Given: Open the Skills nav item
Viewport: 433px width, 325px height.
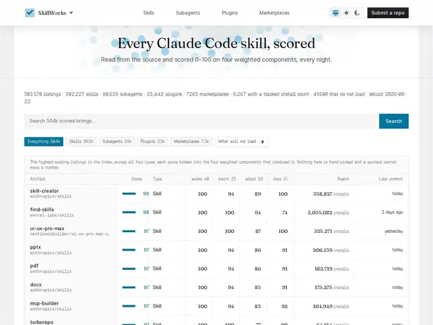Looking at the screenshot, I should [x=149, y=13].
